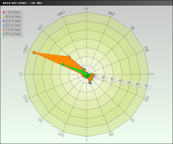The height and width of the screenshot is (144, 173).
Task: Click the 20 radial scale label
Action: pos(104,77)
